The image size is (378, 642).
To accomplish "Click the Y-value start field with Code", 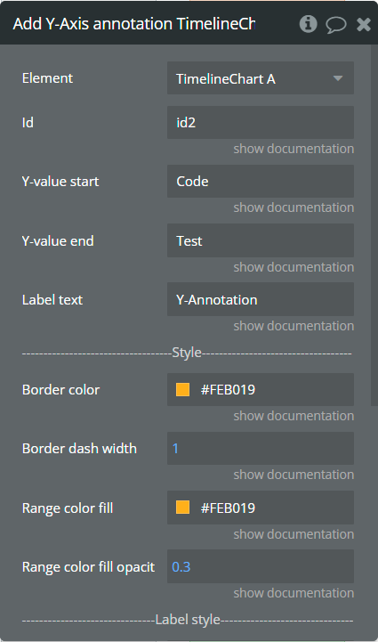I will click(x=261, y=182).
